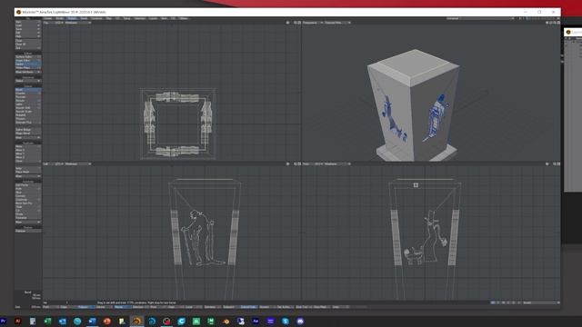Viewport: 582px width, 327px height.
Task: Click Wireframe display dropdown in Back viewport
Action: tap(77, 163)
